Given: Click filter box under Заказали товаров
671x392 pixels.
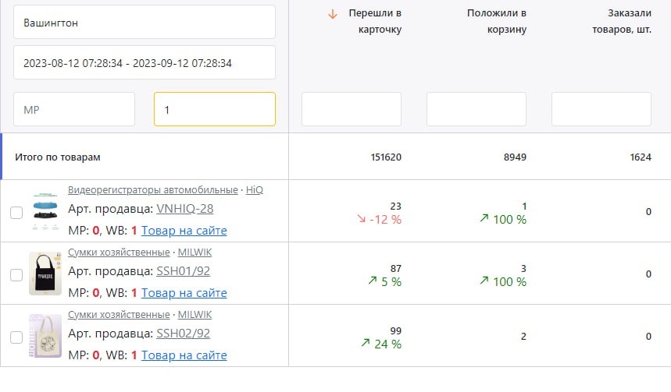Looking at the screenshot, I should click(x=601, y=109).
